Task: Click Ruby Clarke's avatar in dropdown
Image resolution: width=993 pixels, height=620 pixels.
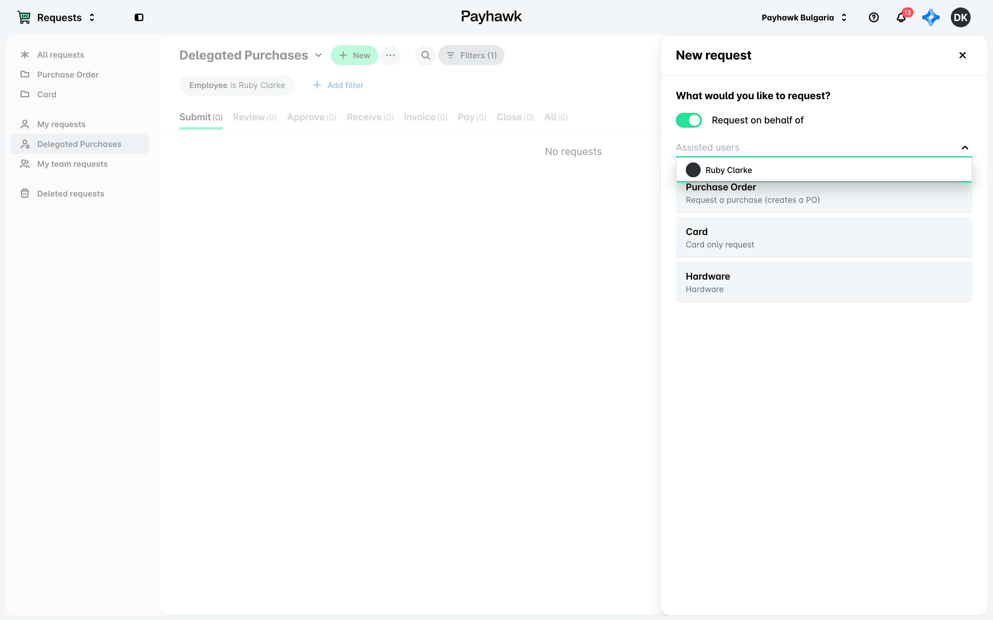Action: 693,170
